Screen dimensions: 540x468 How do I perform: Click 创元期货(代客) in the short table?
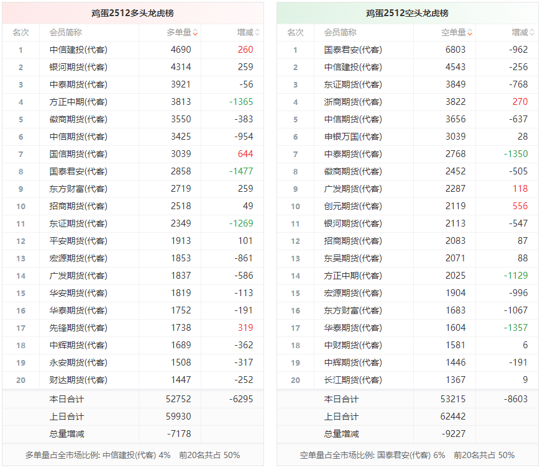(352, 206)
